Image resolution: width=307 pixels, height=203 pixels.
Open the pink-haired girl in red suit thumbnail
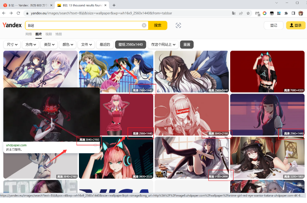tap(127, 115)
